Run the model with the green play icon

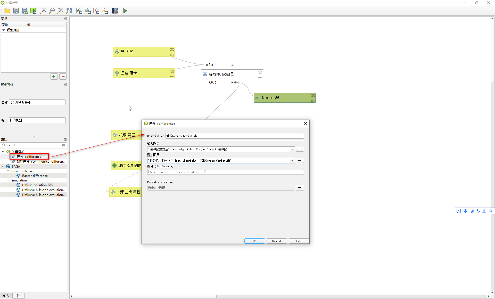click(x=125, y=11)
